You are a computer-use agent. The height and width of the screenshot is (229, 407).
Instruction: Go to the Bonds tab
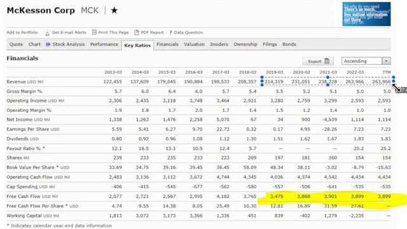pyautogui.click(x=289, y=44)
